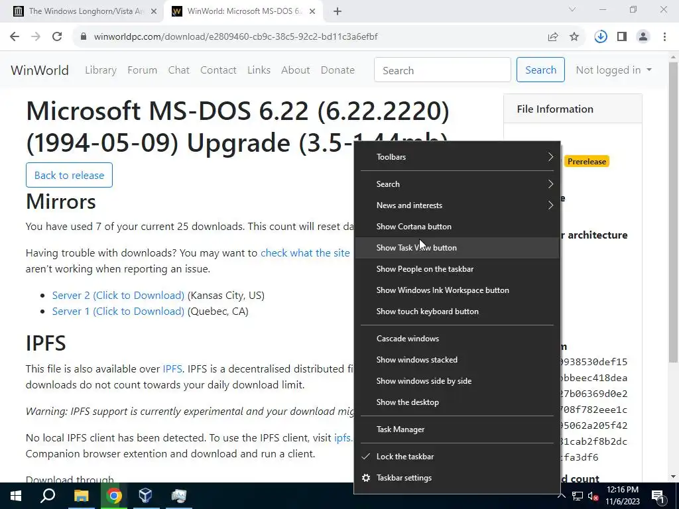Click the address bar URL

point(235,37)
